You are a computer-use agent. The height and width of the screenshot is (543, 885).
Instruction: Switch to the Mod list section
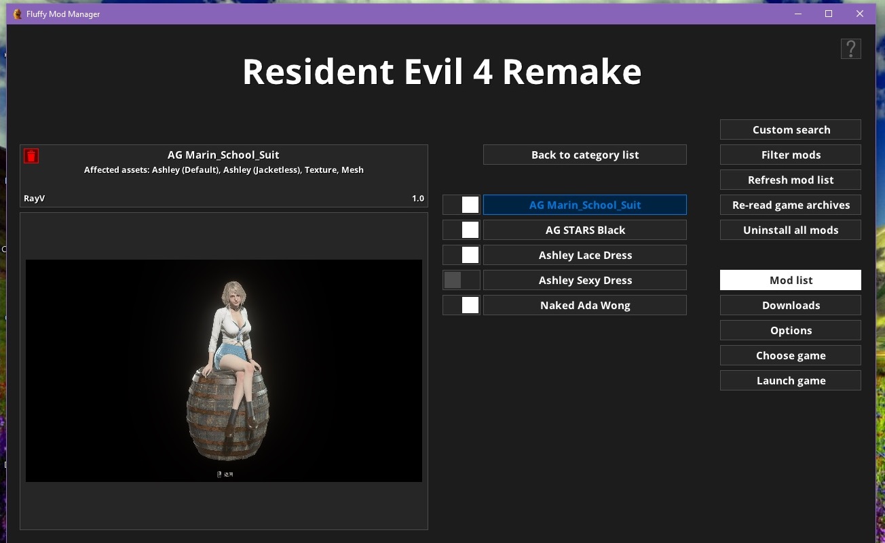pos(791,280)
